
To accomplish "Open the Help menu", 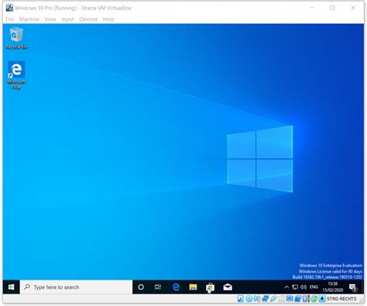I will pos(108,19).
